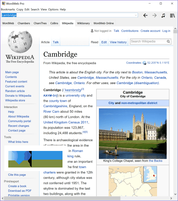Open the King's College Chapel photo
This screenshot has height=201, width=178.
(133, 134)
